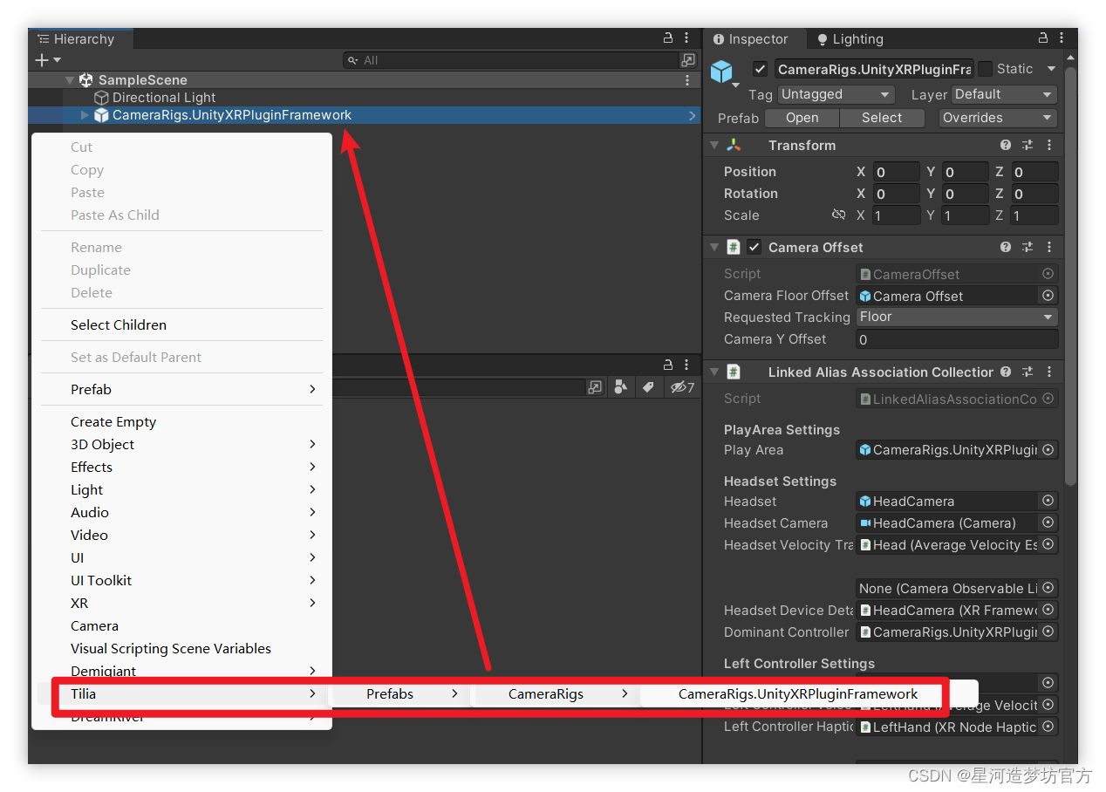
Task: Click the prefab Open button
Action: (802, 118)
